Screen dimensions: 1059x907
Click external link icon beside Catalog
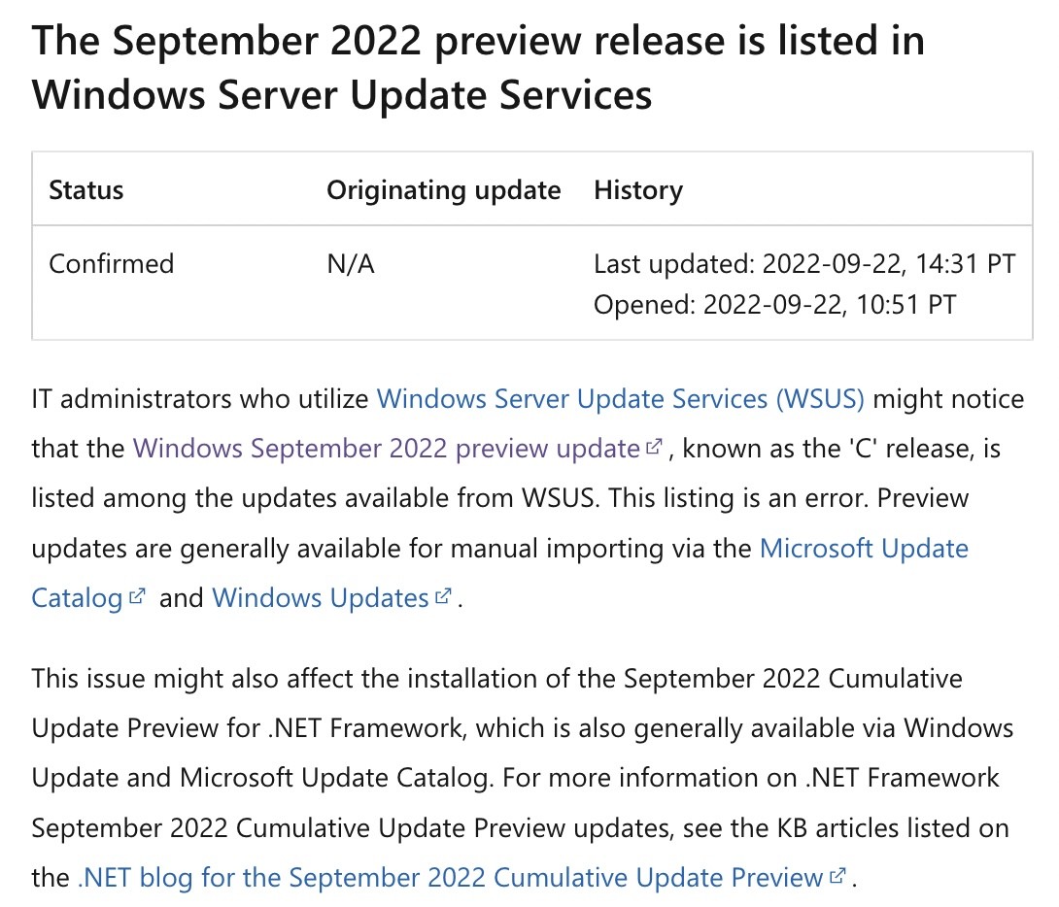pos(136,596)
